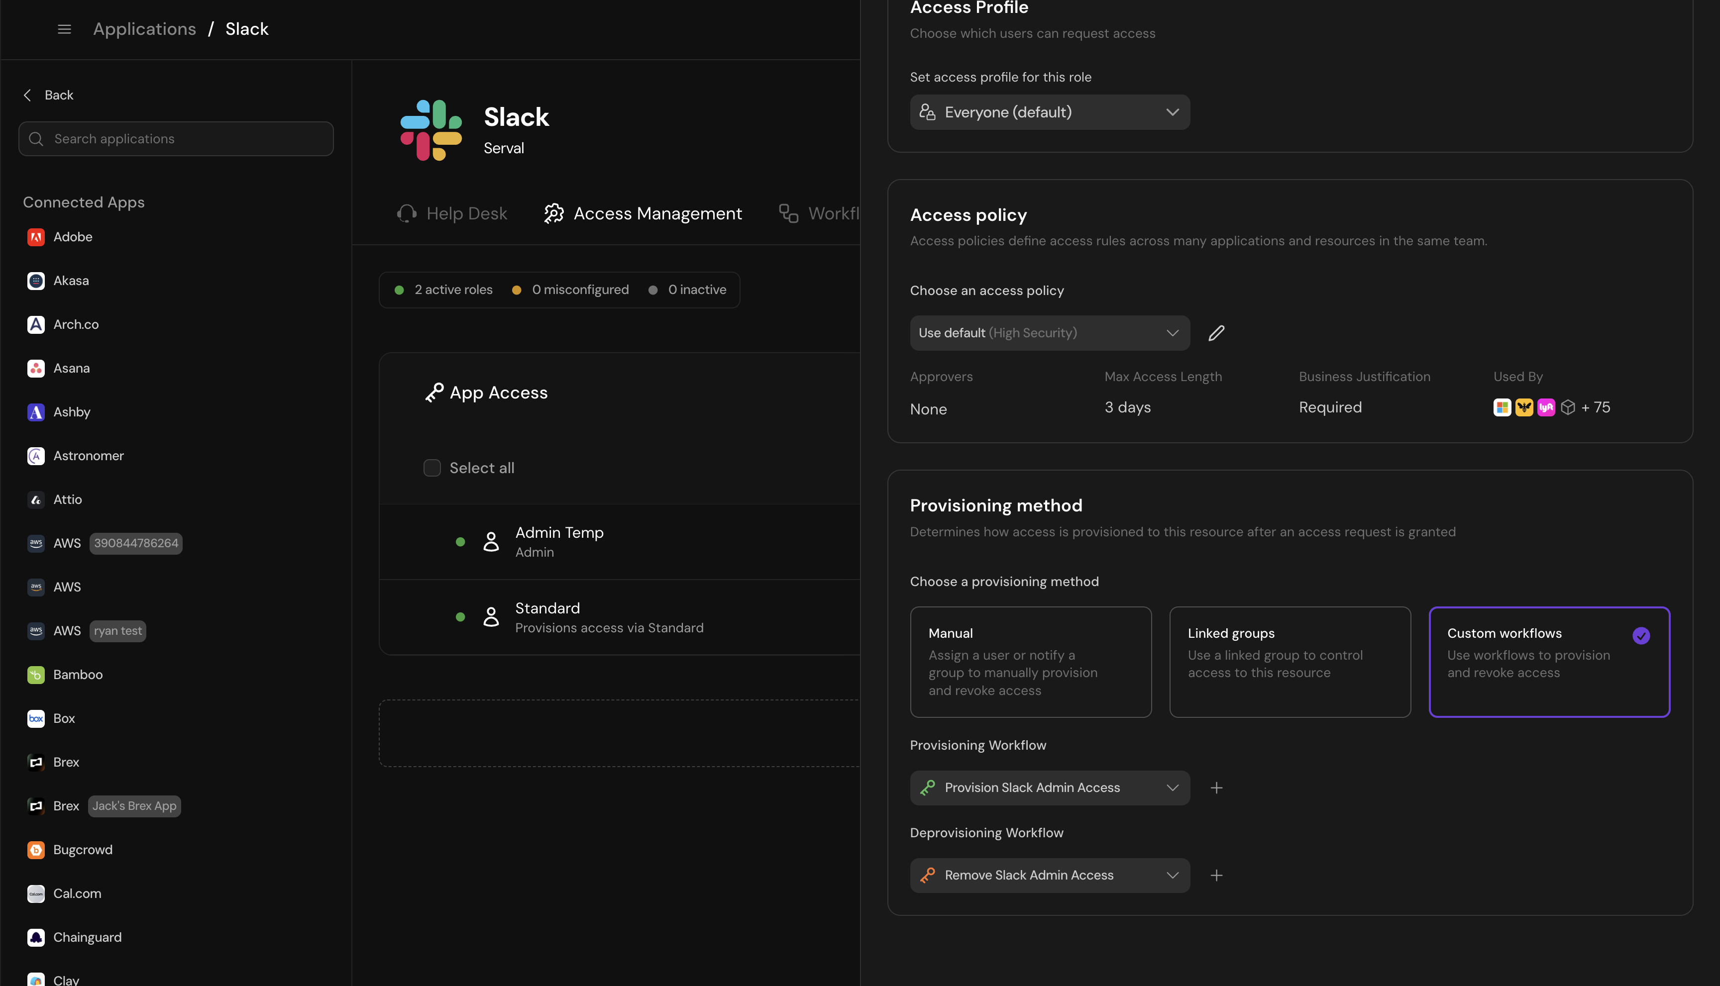Add a new deprovisioning workflow via the plus button
1720x986 pixels.
coord(1216,875)
